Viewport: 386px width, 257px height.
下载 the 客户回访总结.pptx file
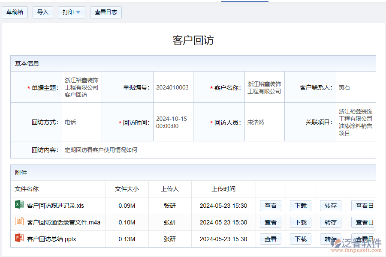300,239
